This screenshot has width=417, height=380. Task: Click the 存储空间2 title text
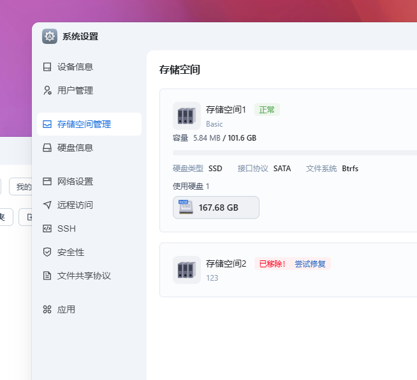[226, 264]
